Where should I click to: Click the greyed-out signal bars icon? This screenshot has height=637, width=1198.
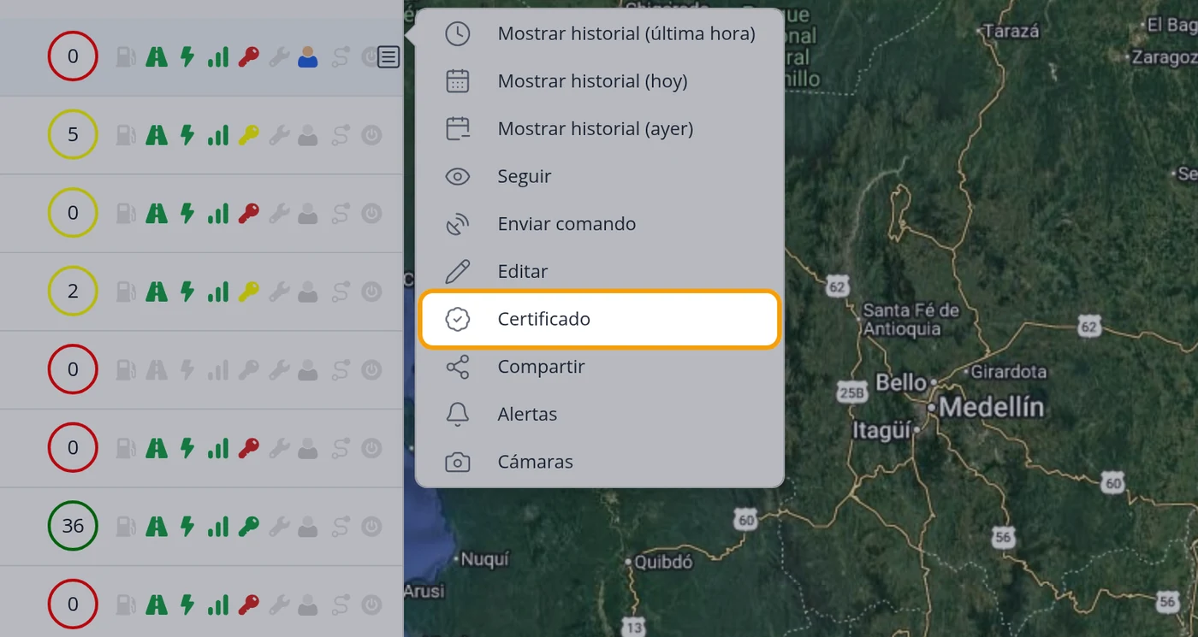coord(218,369)
